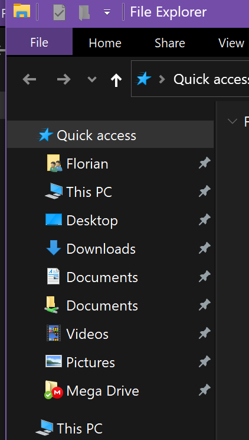Switch to the Home ribbon tab

tap(105, 43)
